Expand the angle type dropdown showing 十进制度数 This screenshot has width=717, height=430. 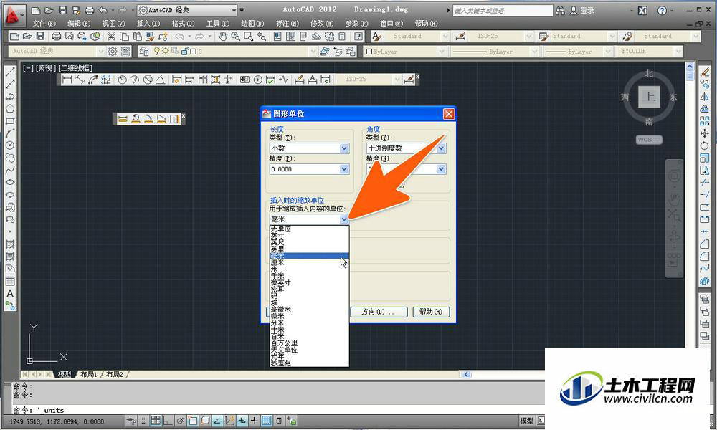tap(441, 148)
